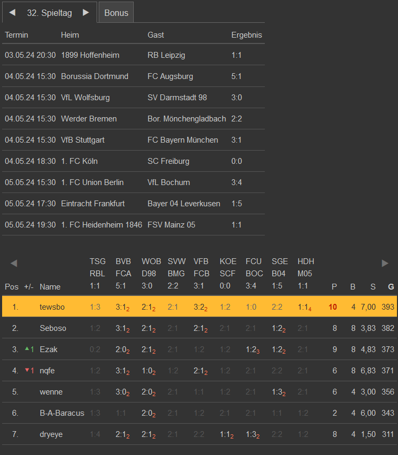
Task: Select the Borussia Dortmund vs FC Augsburg match row
Action: tap(133, 76)
